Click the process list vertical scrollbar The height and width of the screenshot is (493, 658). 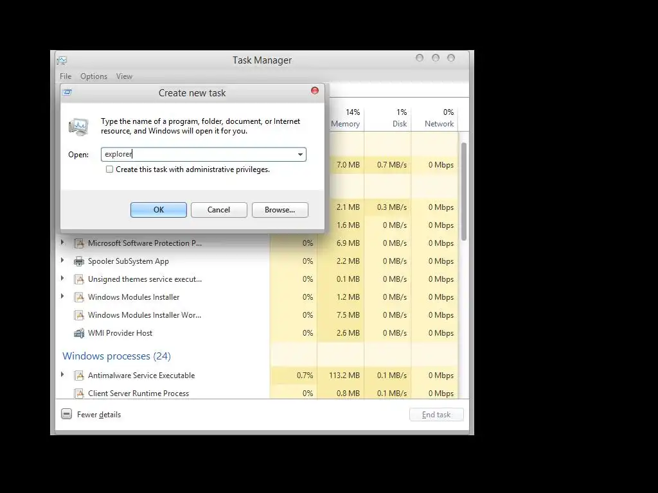pos(464,191)
